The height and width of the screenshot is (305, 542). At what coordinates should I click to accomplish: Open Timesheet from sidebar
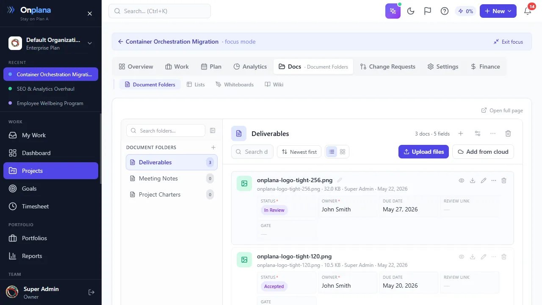51,206
